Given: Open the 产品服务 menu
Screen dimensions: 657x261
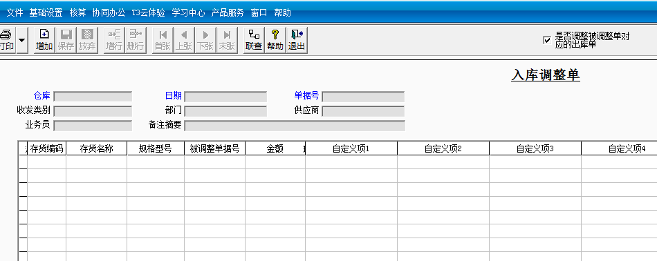Looking at the screenshot, I should [x=228, y=12].
